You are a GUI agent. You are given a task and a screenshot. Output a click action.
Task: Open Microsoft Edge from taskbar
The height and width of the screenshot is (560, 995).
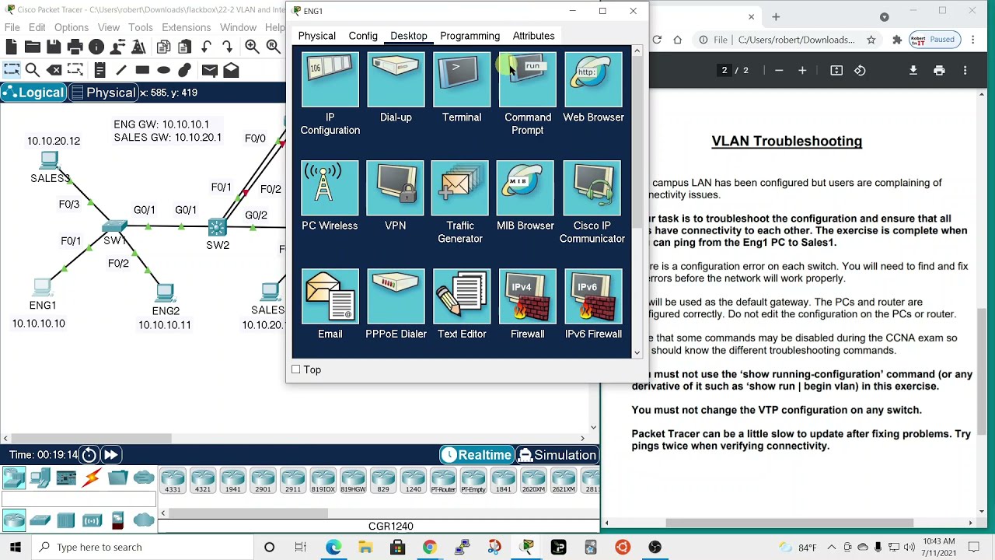coord(333,548)
